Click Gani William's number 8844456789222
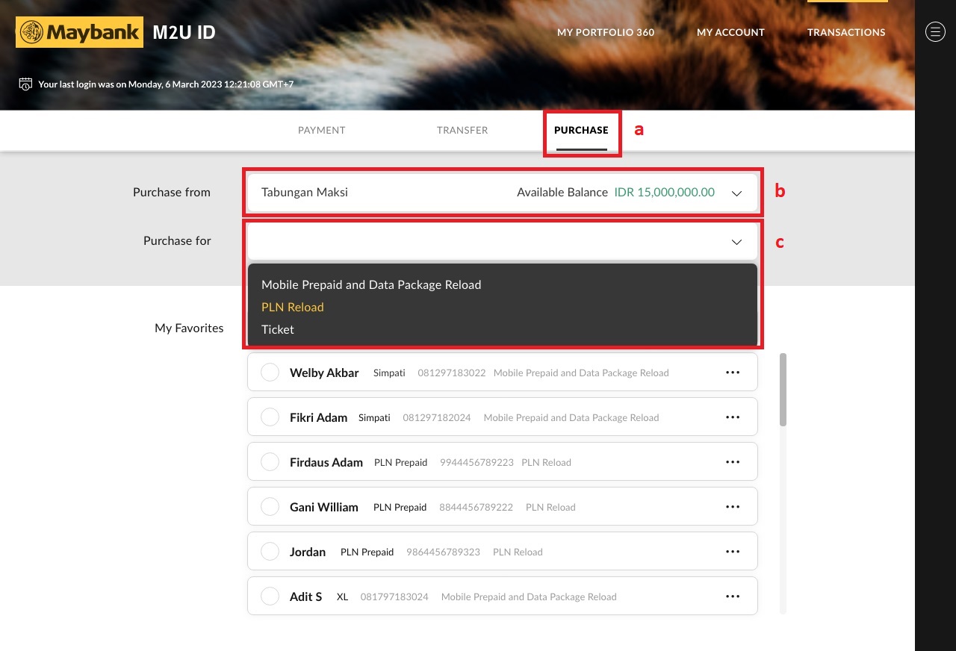The width and height of the screenshot is (956, 651). [x=477, y=507]
